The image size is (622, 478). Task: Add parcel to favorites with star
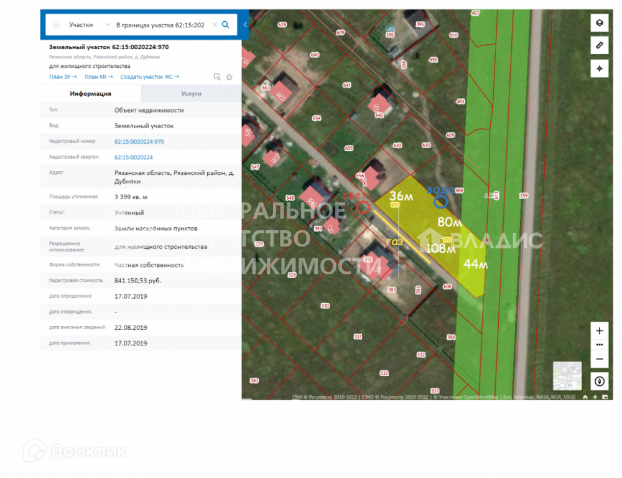click(x=230, y=77)
